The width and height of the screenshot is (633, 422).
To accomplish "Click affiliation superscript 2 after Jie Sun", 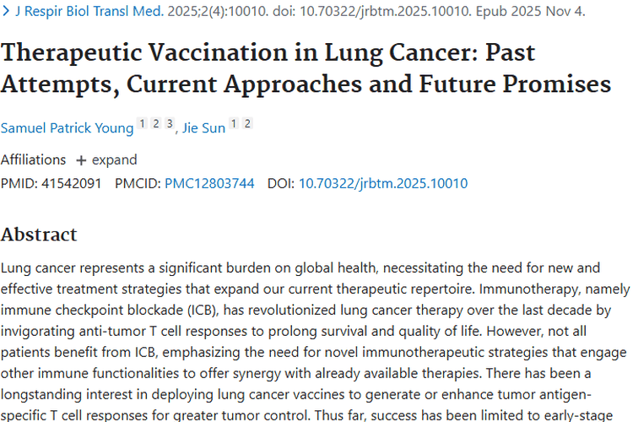I will [x=246, y=124].
